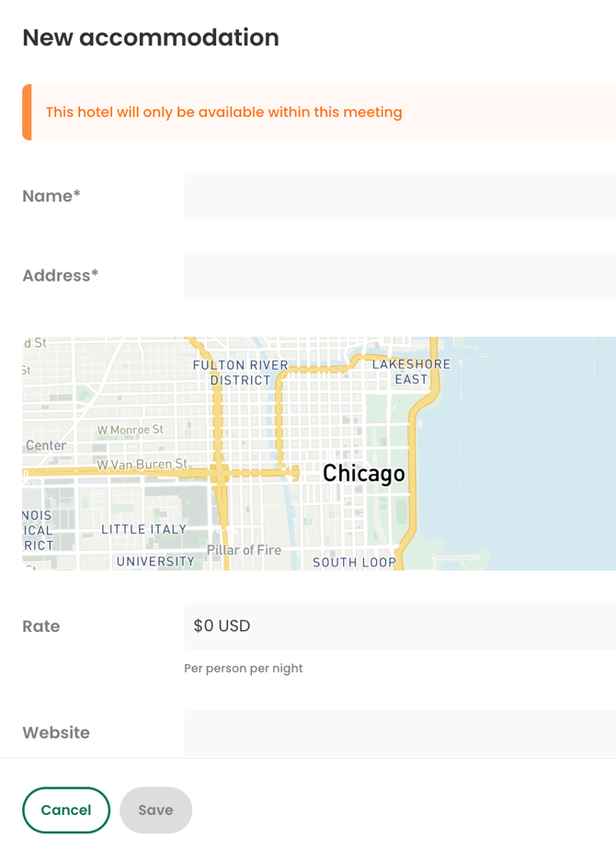616x850 pixels.
Task: Click the Pillar of Fire map label
Action: pos(244,550)
